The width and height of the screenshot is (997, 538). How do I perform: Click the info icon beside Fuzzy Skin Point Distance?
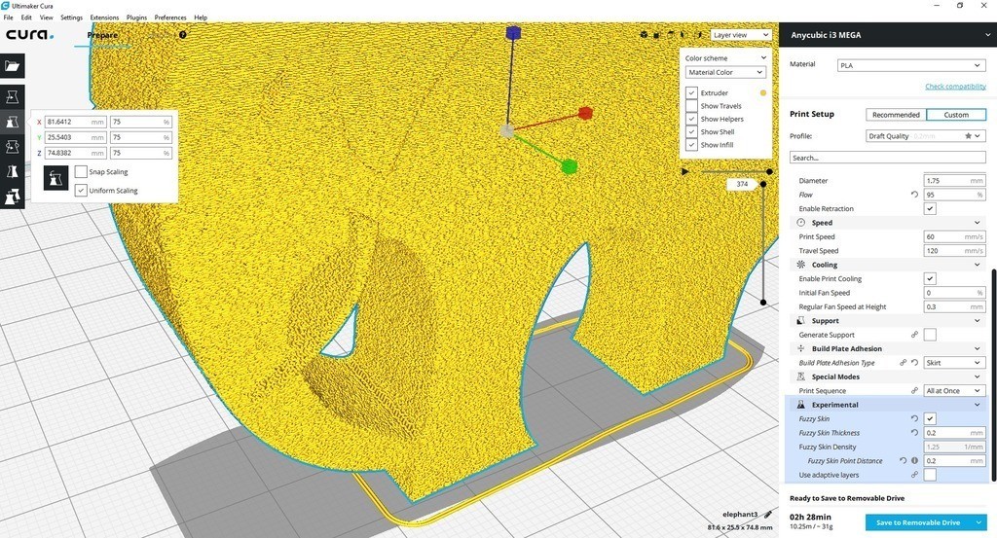click(x=914, y=460)
